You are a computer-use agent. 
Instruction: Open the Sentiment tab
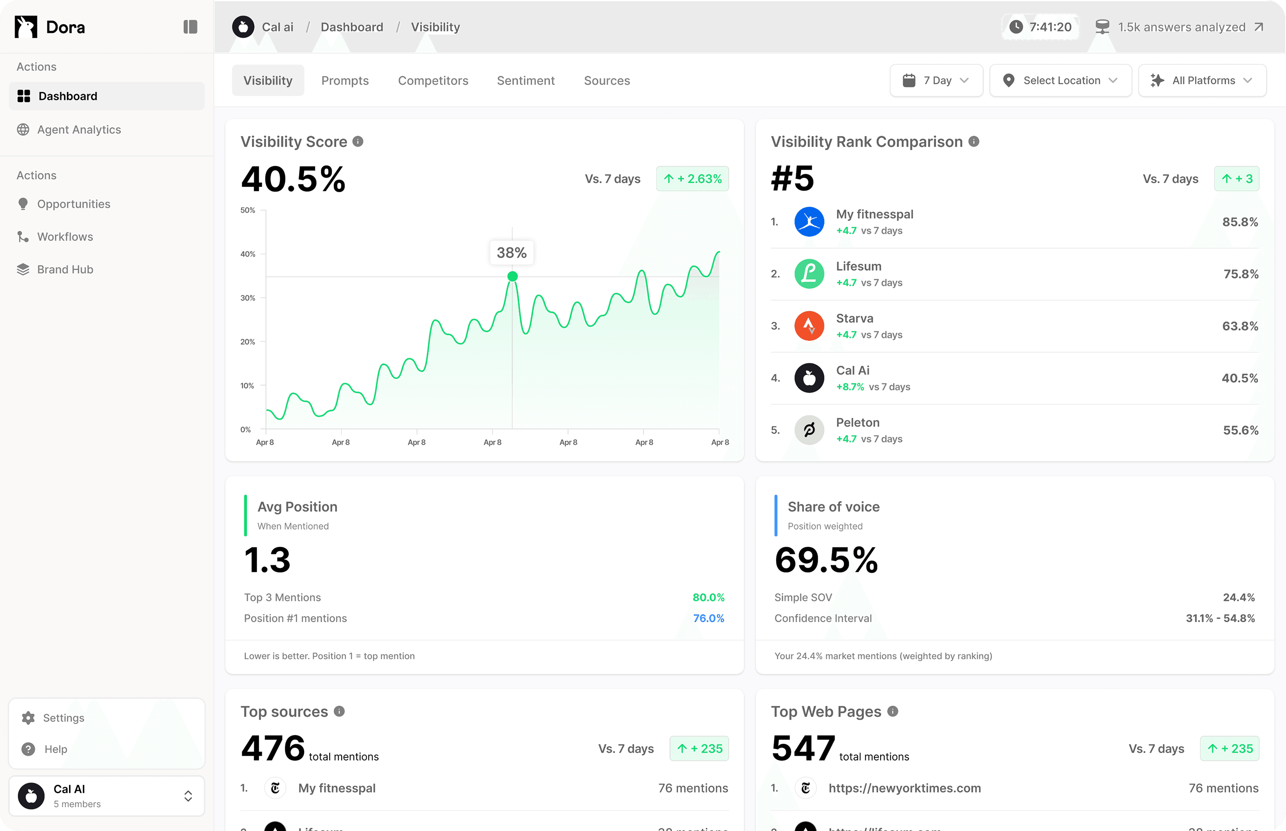point(526,80)
